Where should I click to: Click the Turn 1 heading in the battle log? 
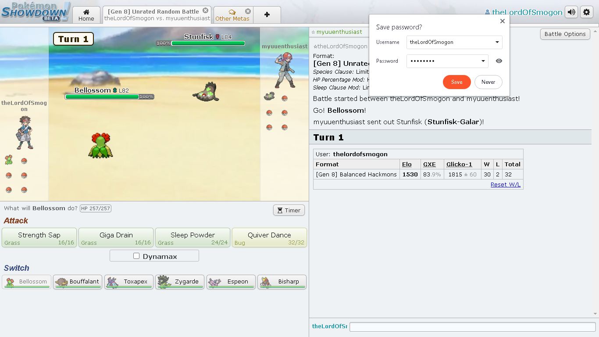tap(328, 137)
